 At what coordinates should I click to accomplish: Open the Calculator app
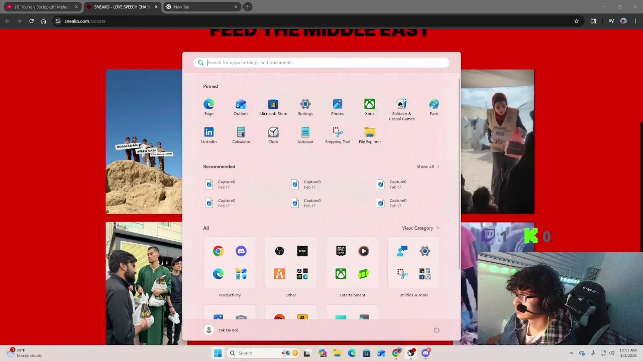click(x=241, y=135)
